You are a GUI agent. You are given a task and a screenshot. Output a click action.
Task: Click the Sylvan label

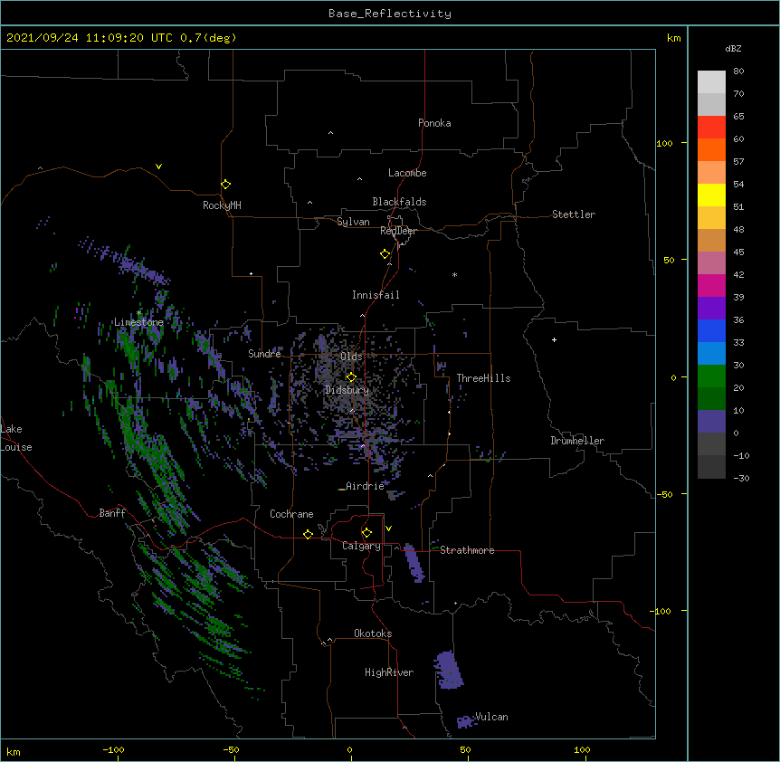click(353, 222)
